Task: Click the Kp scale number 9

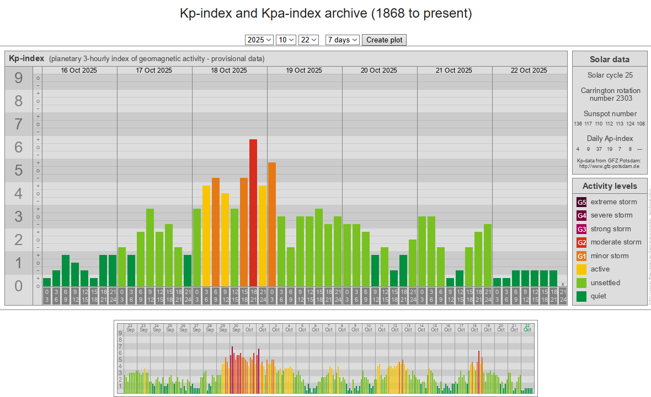Action: 19,78
